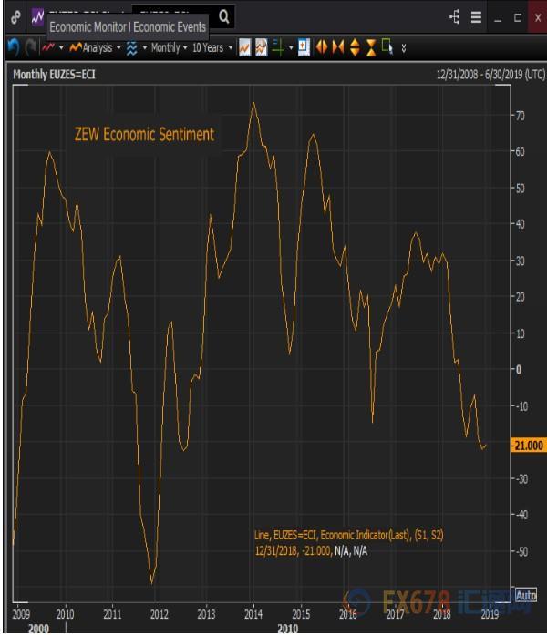Click the tree layout icon in title bar
547x635 pixels.
point(455,17)
